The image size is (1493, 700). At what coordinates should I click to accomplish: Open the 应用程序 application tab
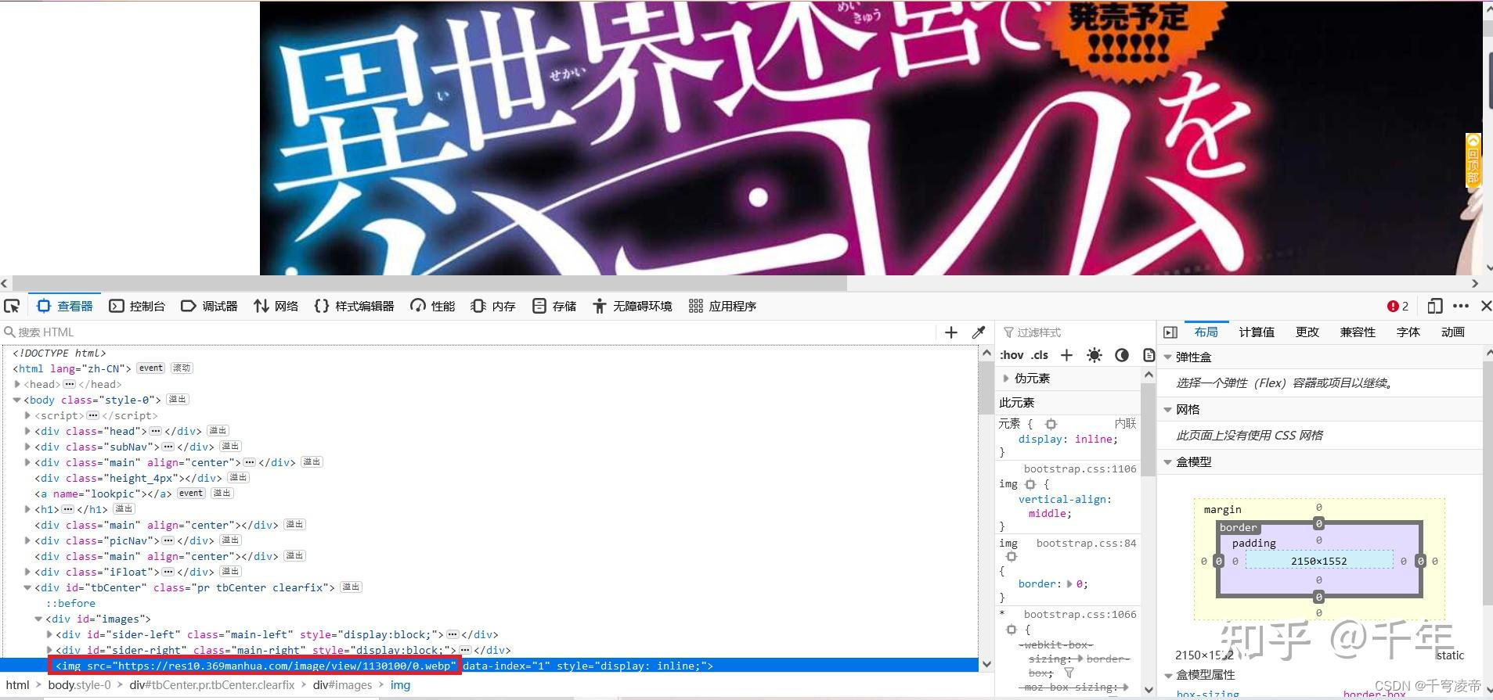[722, 306]
